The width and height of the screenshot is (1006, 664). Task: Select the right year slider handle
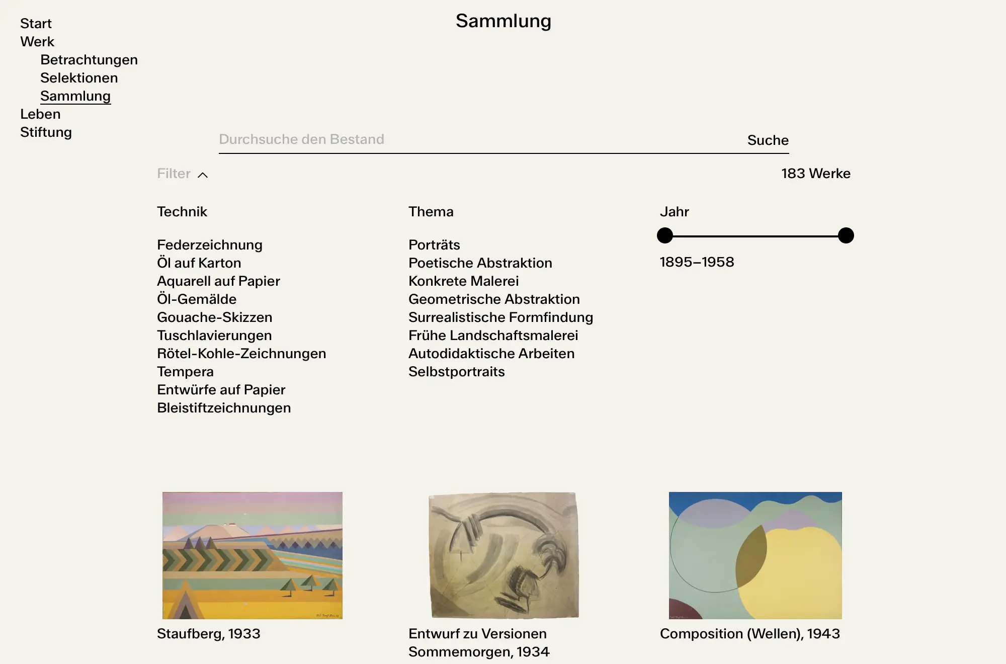click(x=846, y=235)
